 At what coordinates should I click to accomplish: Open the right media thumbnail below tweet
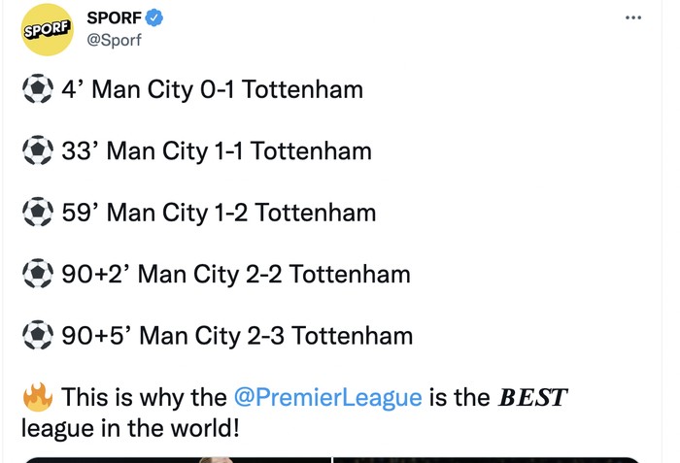[488, 459]
